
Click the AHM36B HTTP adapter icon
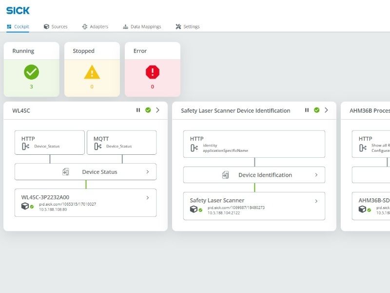(x=363, y=148)
